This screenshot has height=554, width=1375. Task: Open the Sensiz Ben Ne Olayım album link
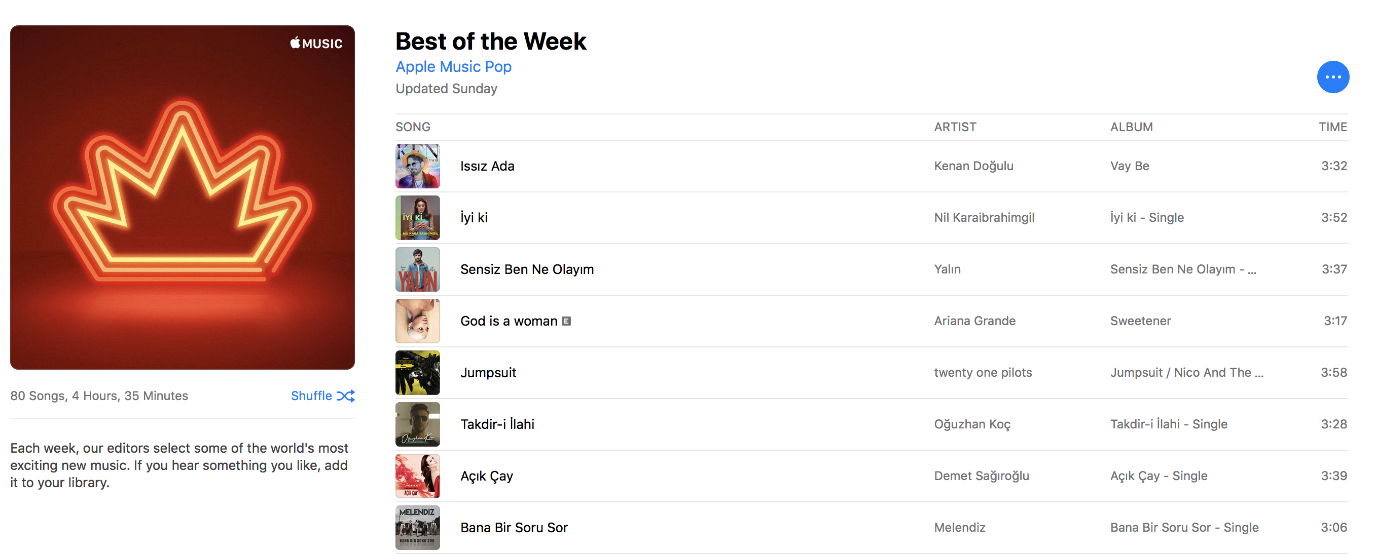pyautogui.click(x=1182, y=269)
